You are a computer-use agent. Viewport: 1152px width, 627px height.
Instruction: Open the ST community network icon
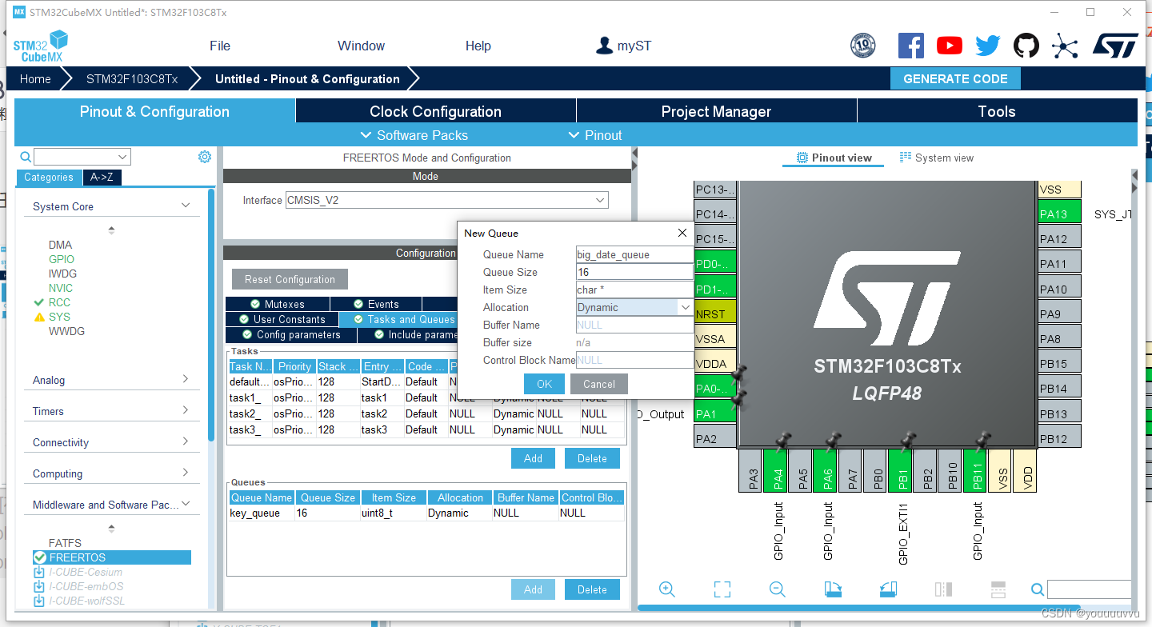coord(1065,46)
